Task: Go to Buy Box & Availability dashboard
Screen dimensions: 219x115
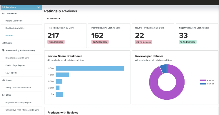Action: click(15, 28)
